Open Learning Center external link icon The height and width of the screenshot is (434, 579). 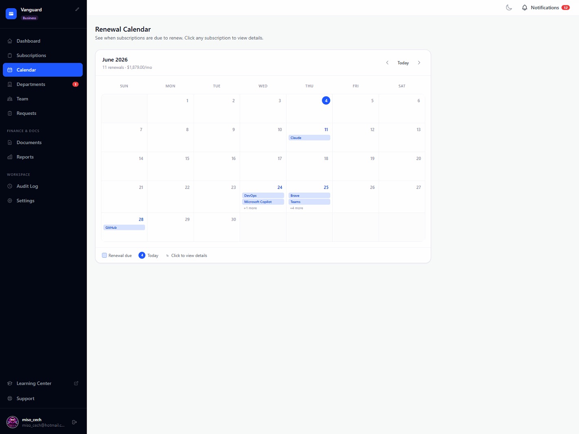[x=76, y=384]
